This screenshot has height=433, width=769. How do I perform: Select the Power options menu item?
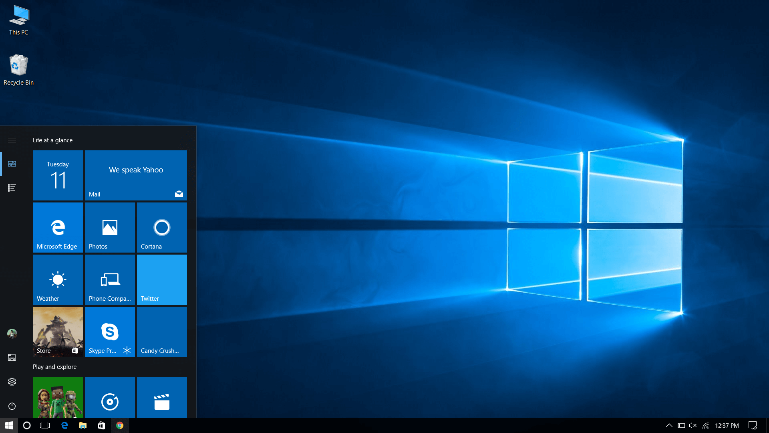11,405
